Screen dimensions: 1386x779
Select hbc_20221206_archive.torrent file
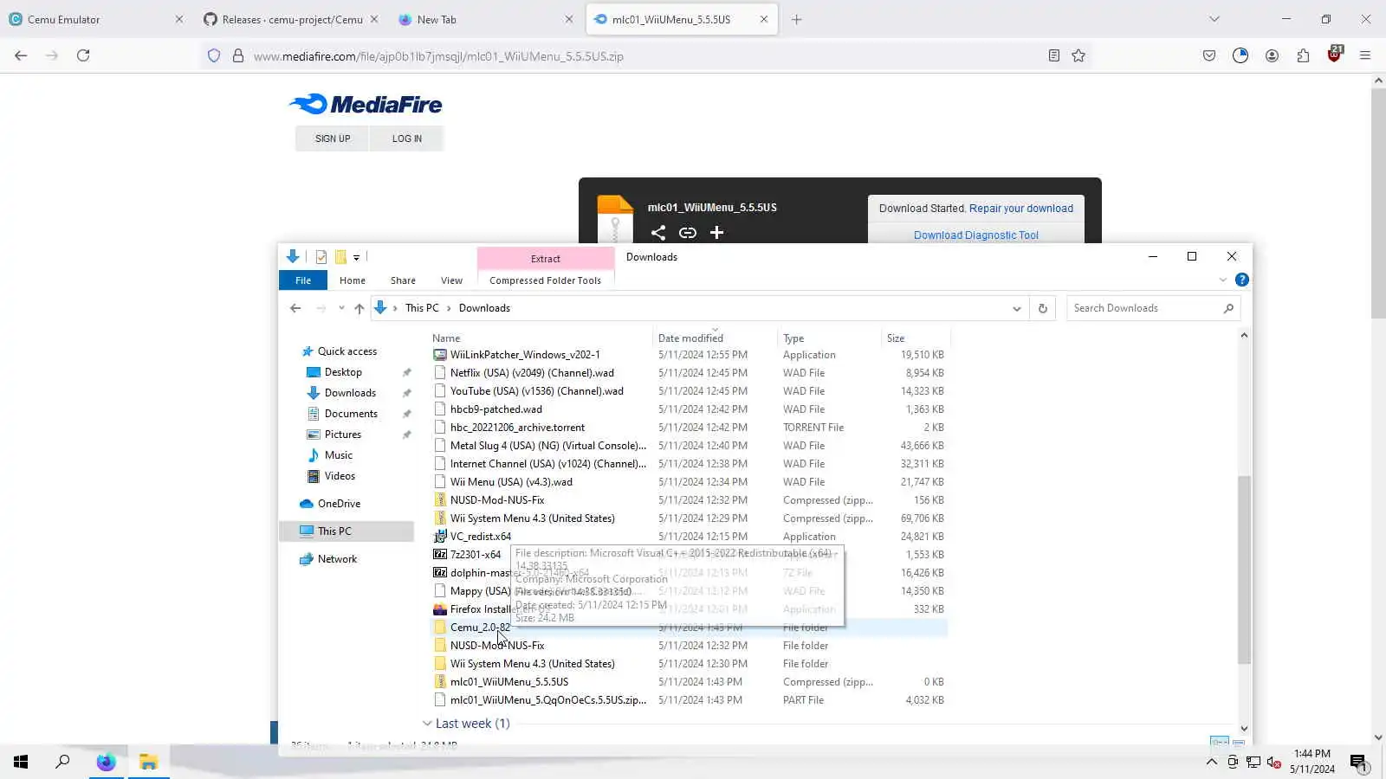(517, 428)
